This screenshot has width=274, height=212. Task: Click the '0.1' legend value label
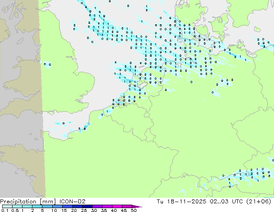pos(5,210)
